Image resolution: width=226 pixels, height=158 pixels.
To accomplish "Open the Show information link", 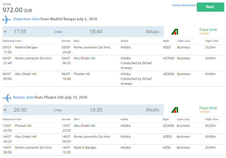I will pyautogui.click(x=184, y=5).
